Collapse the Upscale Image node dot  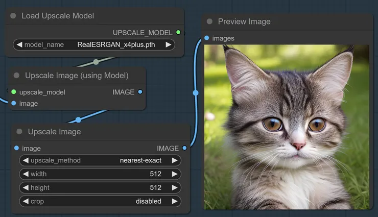coord(19,132)
